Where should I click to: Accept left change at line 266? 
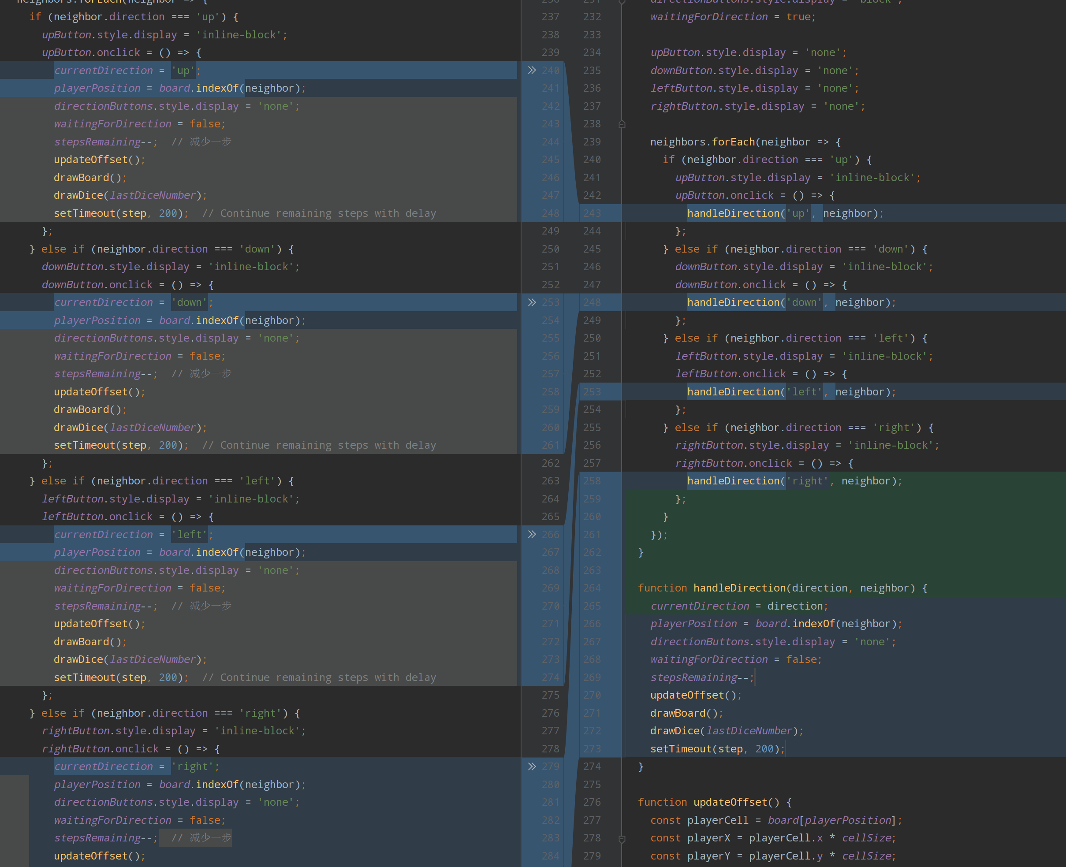point(532,534)
